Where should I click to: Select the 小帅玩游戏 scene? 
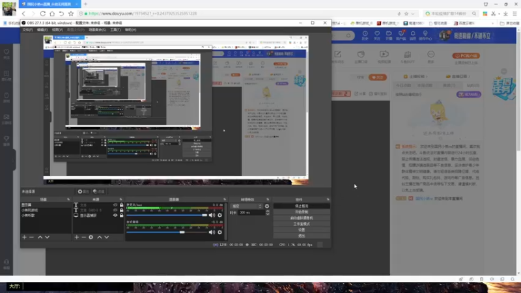point(46,210)
